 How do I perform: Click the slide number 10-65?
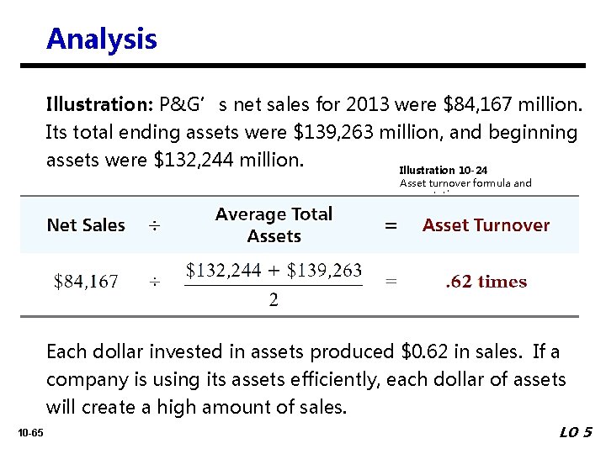(x=30, y=432)
